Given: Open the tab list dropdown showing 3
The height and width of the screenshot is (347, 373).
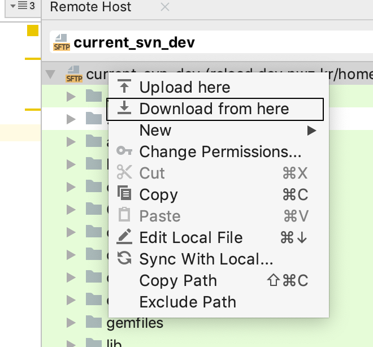Looking at the screenshot, I should pos(23,6).
